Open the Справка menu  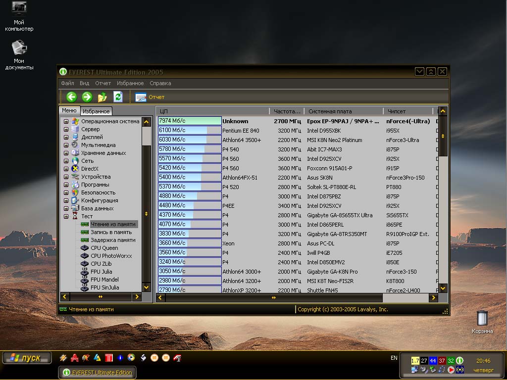coord(160,83)
